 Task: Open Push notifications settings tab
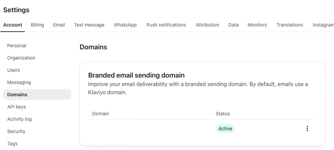(166, 25)
